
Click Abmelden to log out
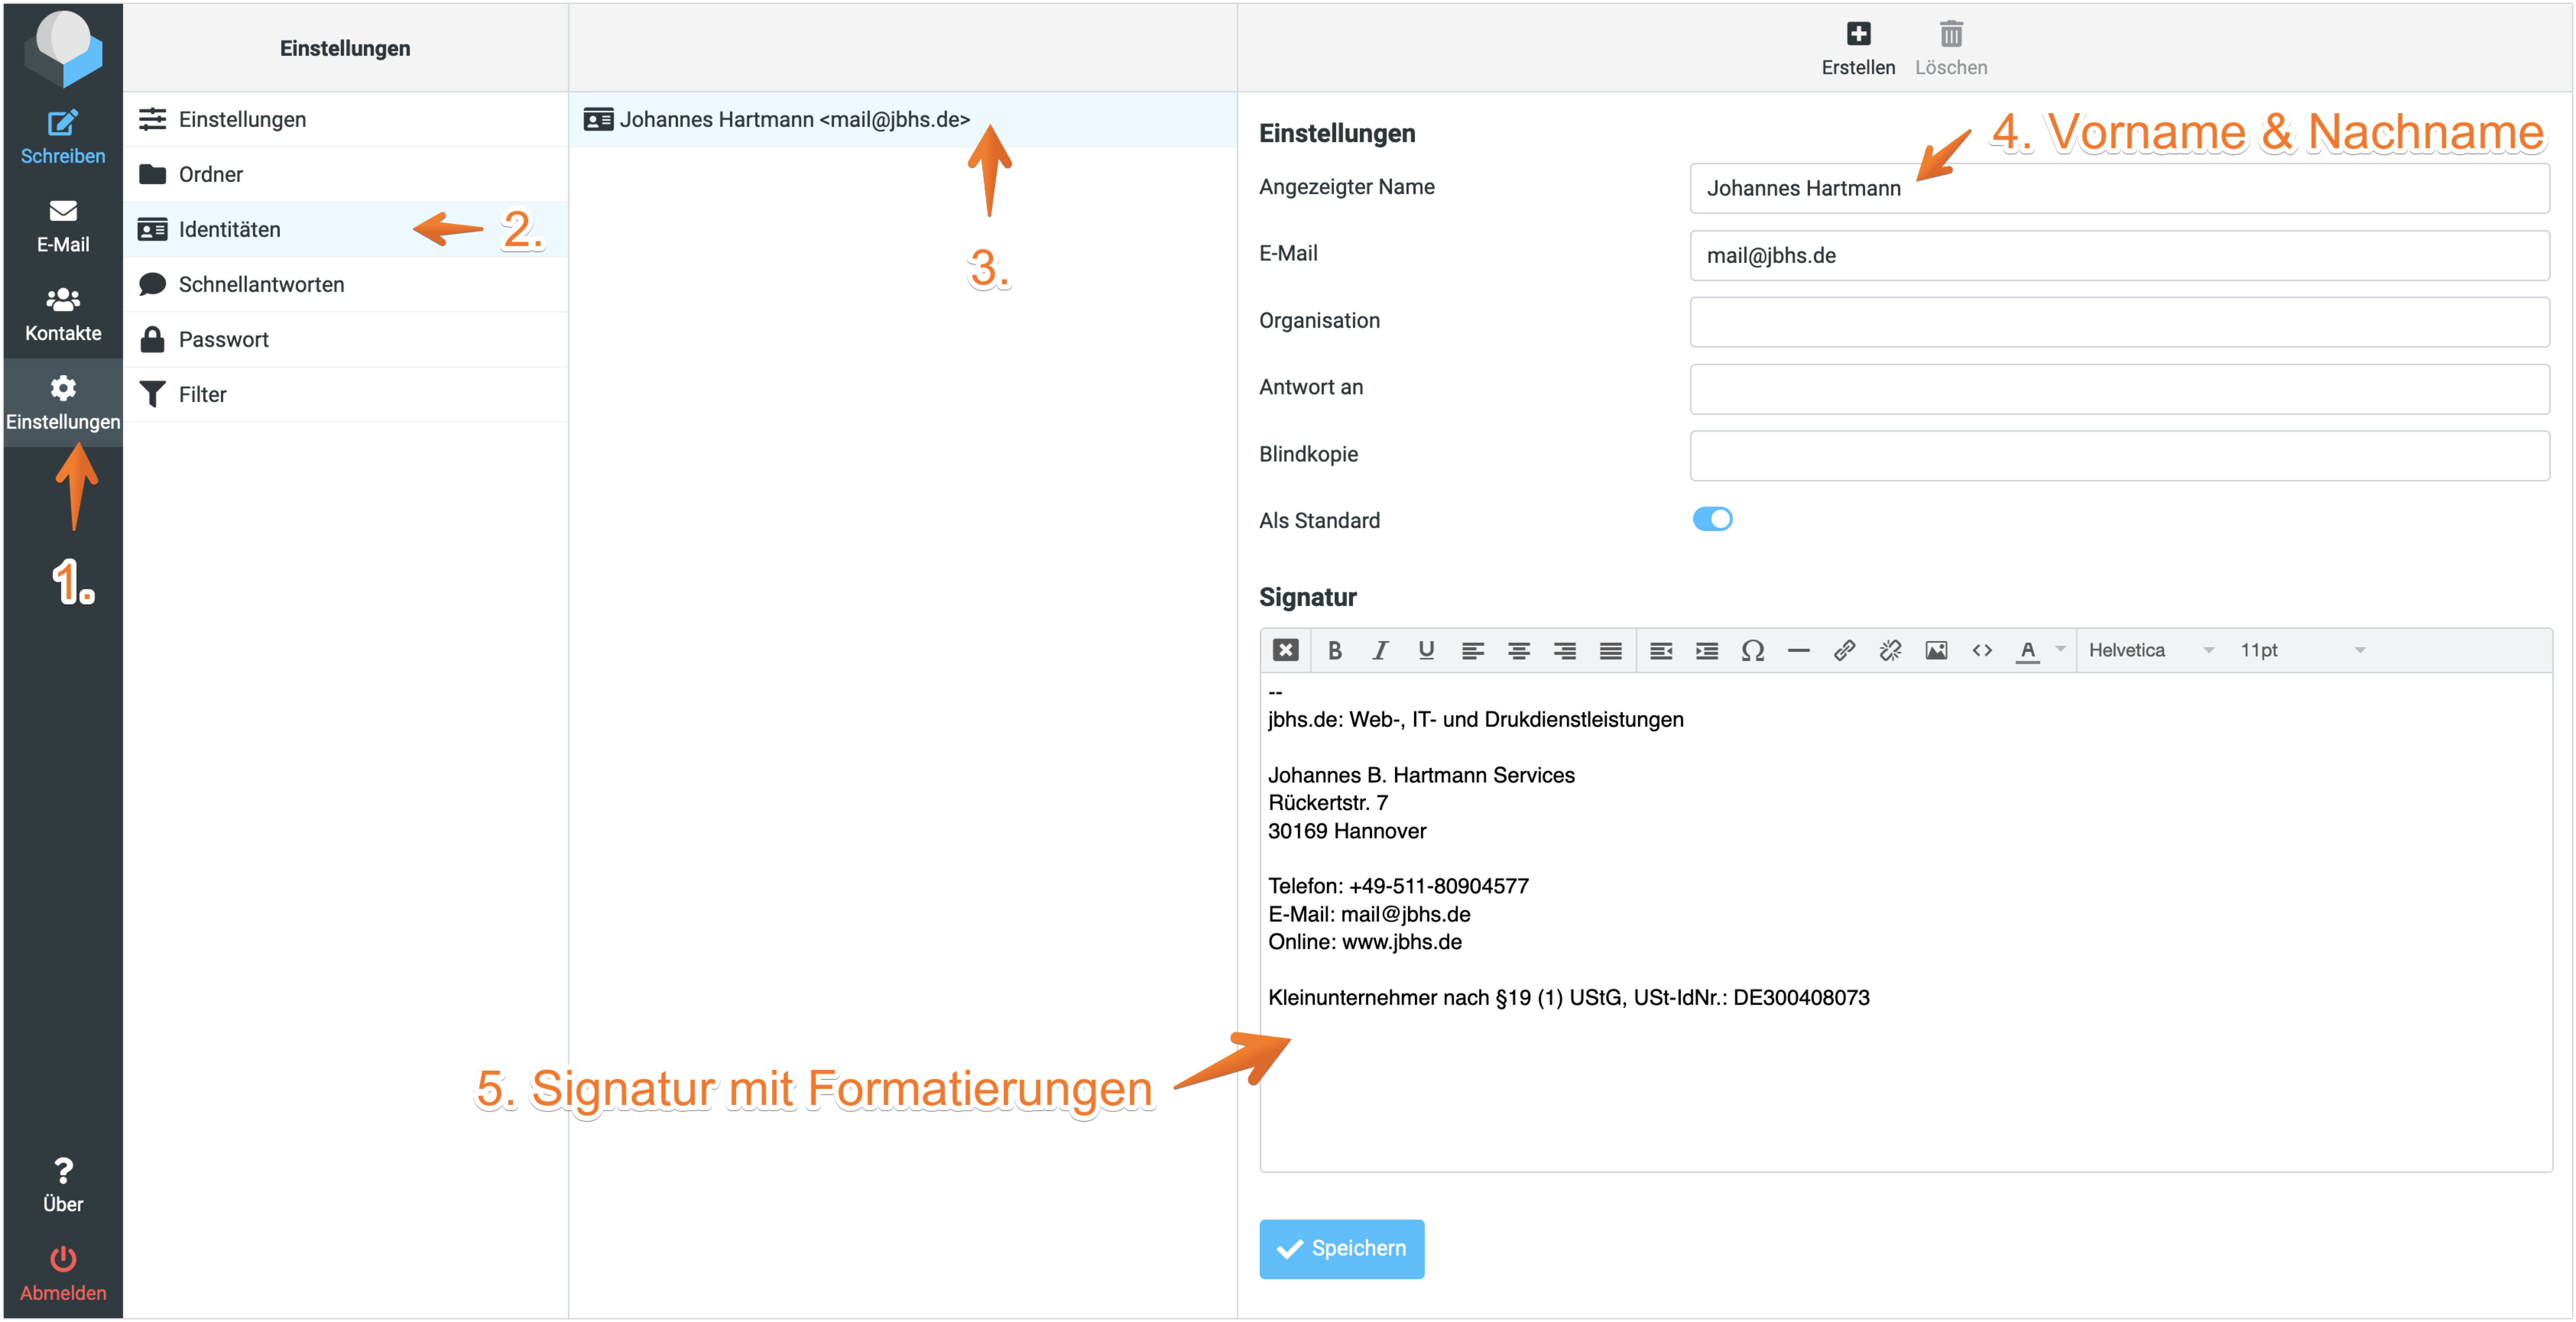coord(63,1274)
